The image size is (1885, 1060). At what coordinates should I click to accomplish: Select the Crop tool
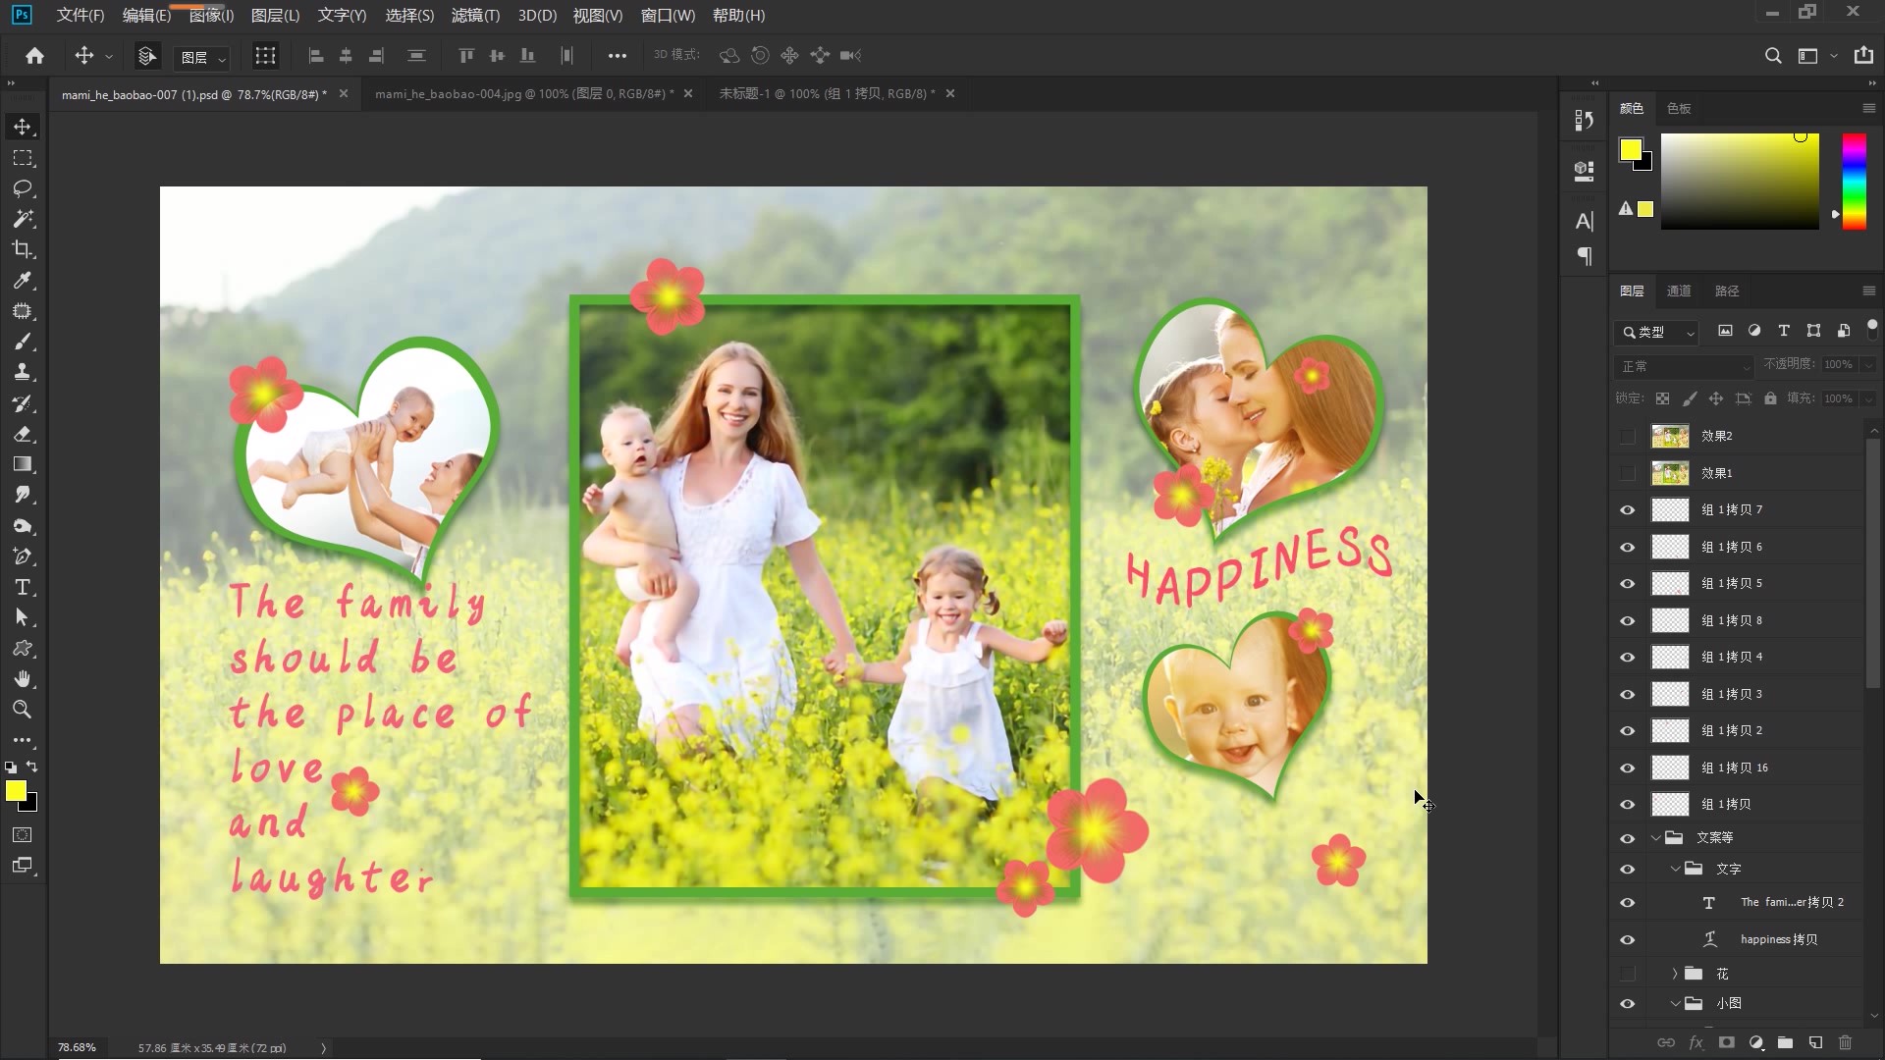(23, 249)
